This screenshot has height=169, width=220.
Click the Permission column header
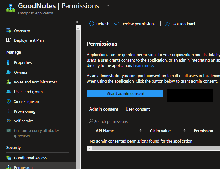click(x=203, y=131)
